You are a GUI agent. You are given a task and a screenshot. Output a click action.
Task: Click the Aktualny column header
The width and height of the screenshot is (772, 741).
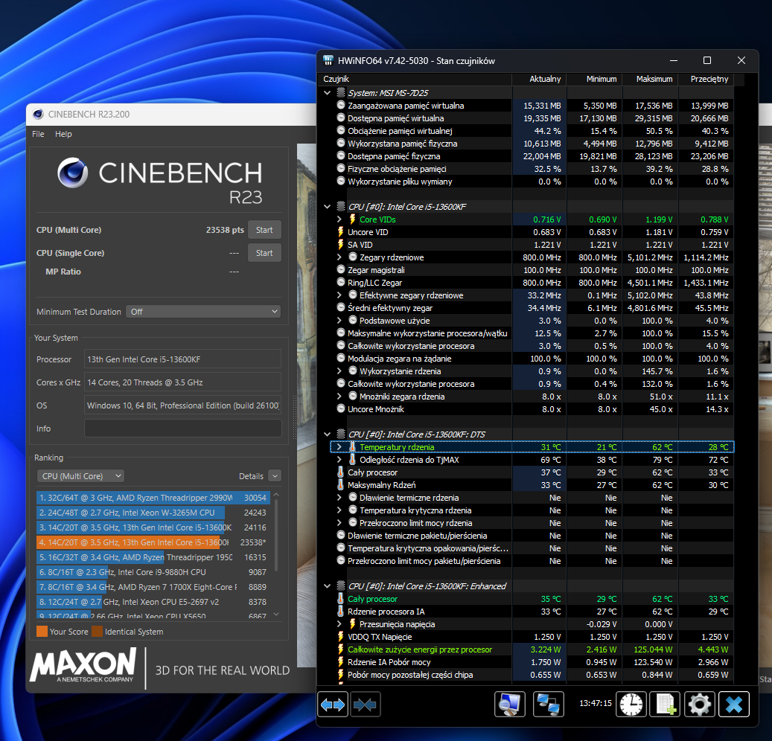point(540,79)
